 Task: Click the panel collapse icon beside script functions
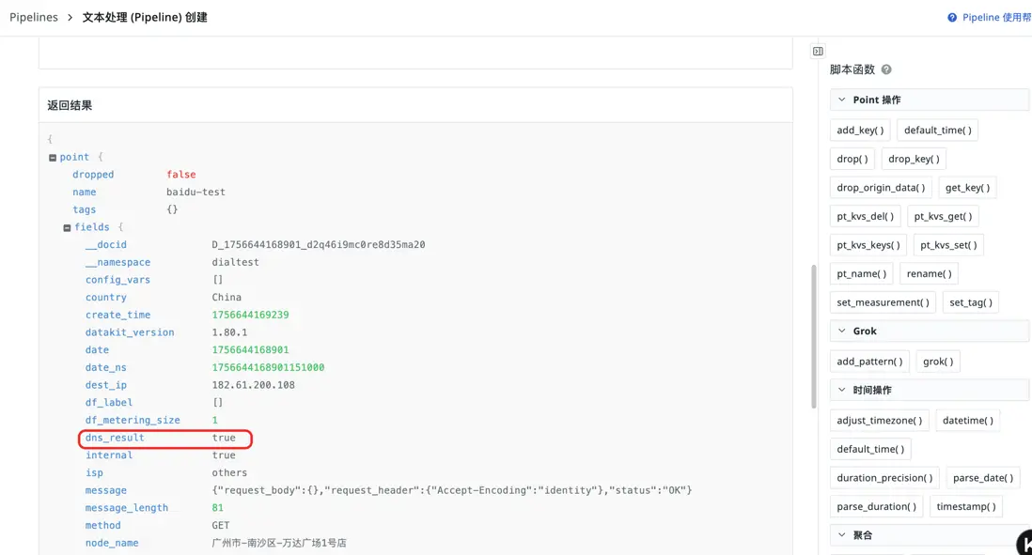coord(818,52)
